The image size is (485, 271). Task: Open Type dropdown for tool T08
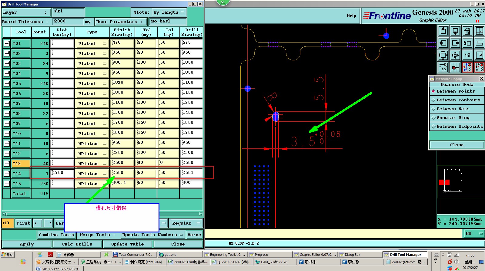tap(92, 113)
